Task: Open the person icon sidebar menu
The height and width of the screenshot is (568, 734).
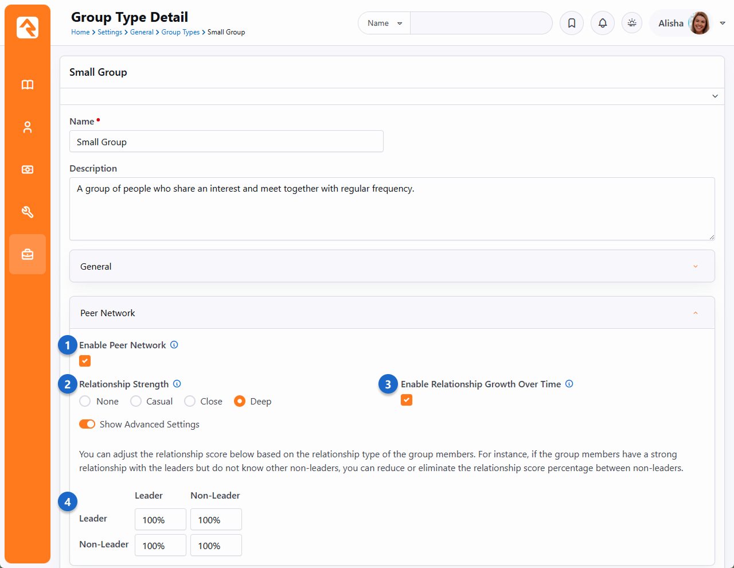Action: point(28,127)
